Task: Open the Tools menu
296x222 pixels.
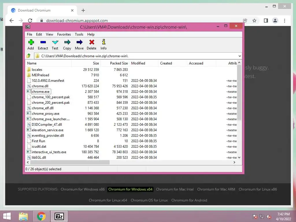Action: (x=79, y=34)
